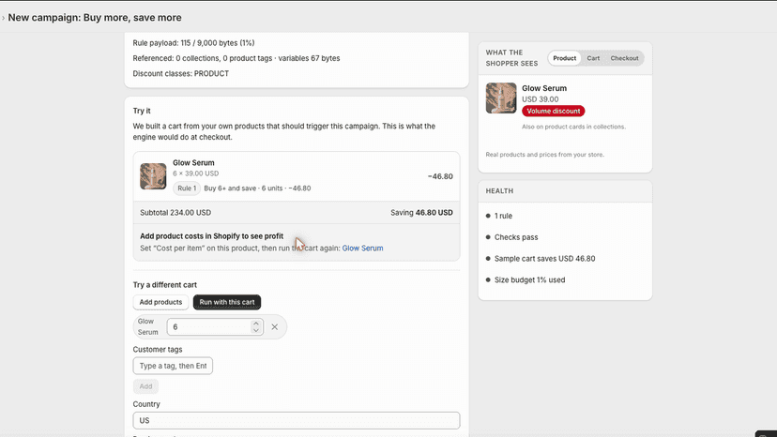The image size is (777, 437).
Task: Switch shopper preview to the Cart tab
Action: tap(593, 58)
